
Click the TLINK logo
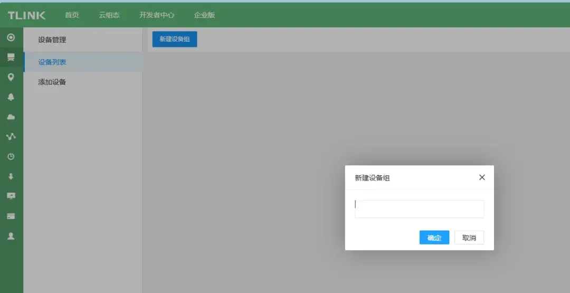[x=26, y=15]
